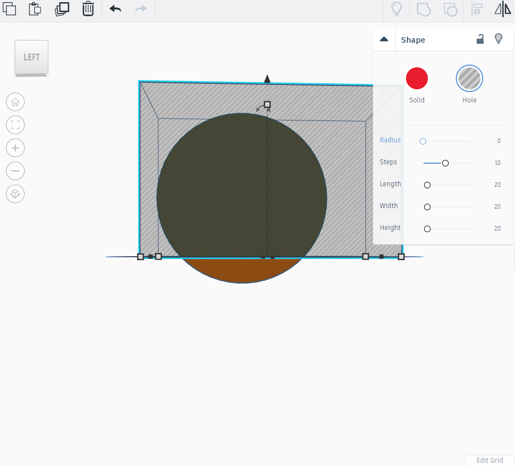Open the Align tool
The height and width of the screenshot is (466, 515).
click(477, 9)
